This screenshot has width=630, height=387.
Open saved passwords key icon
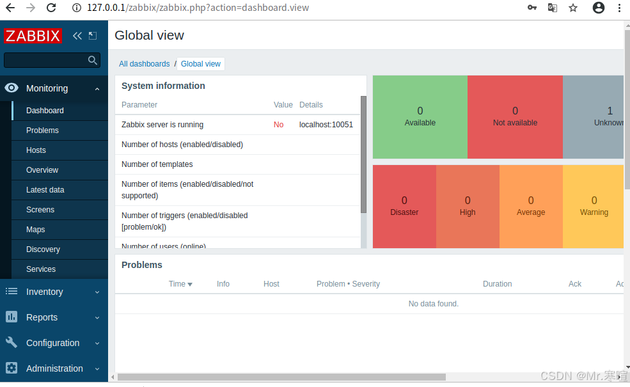532,8
